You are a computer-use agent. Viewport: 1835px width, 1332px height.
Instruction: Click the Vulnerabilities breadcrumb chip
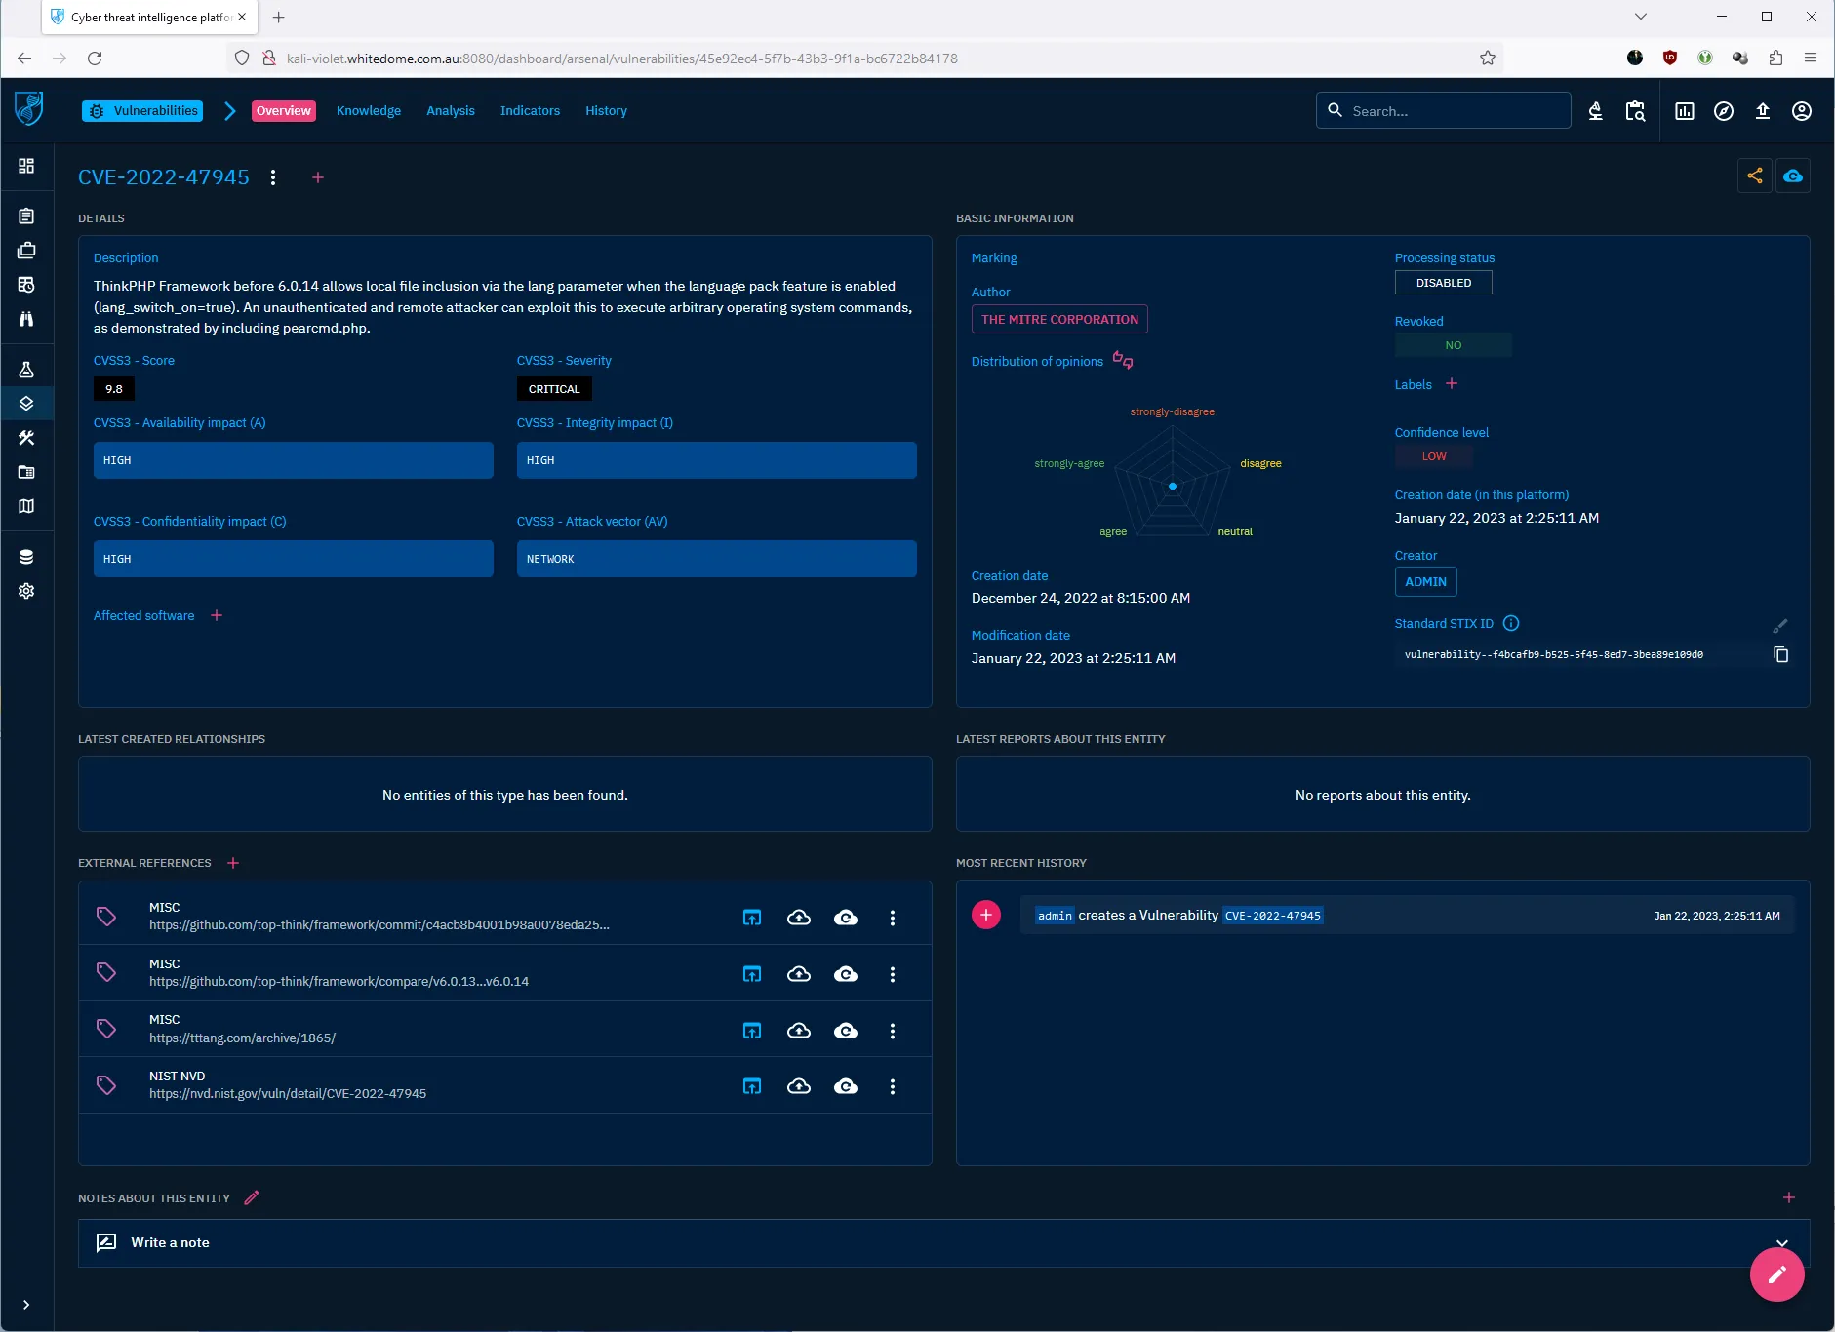[142, 111]
